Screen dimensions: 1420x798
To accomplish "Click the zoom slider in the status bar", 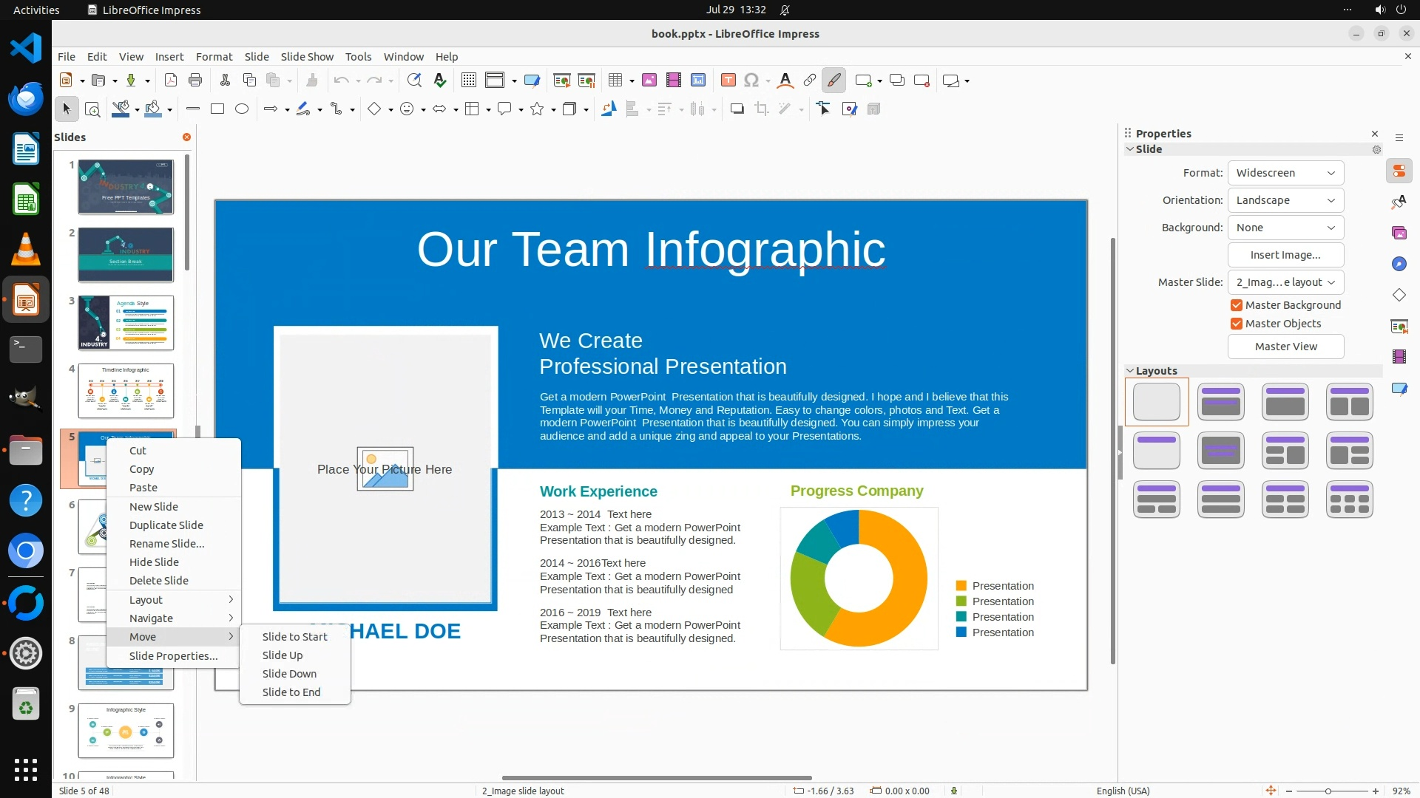I will point(1328,791).
